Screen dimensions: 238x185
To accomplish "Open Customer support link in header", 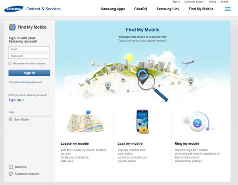I will point(194,2).
